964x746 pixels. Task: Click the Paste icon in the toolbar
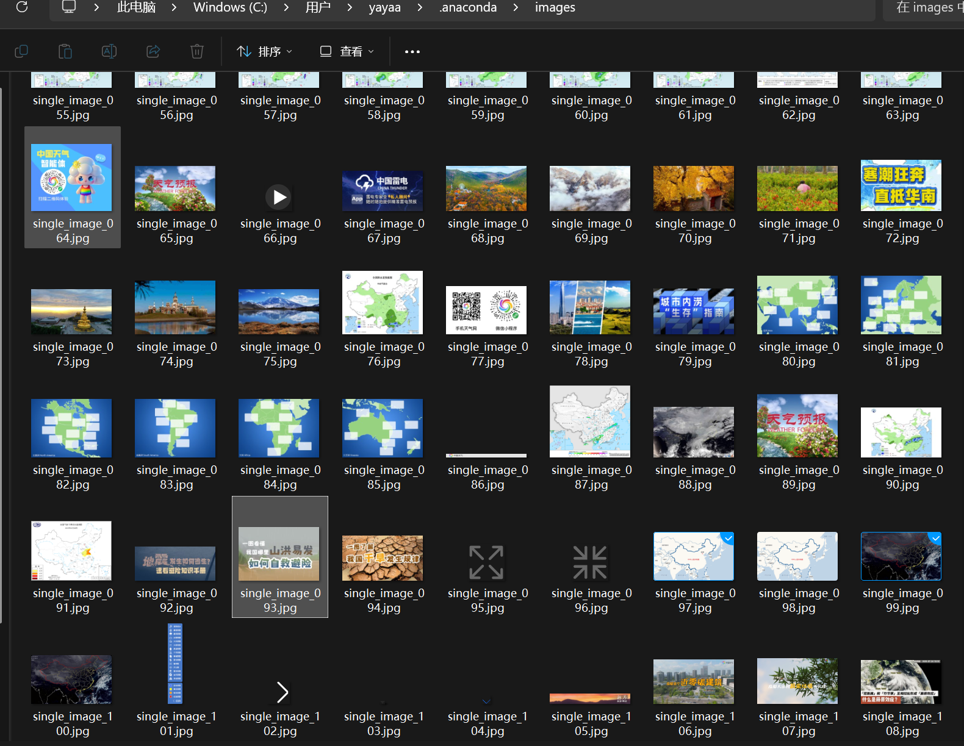tap(65, 51)
